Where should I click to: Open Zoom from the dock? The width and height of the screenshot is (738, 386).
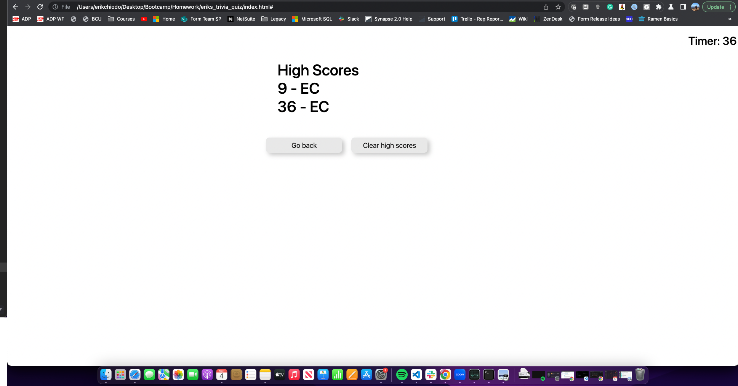click(459, 375)
